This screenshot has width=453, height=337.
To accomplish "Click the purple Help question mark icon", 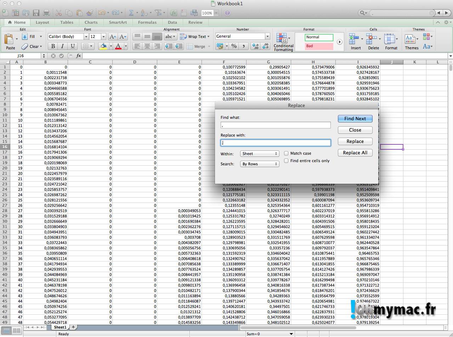I will (x=227, y=13).
